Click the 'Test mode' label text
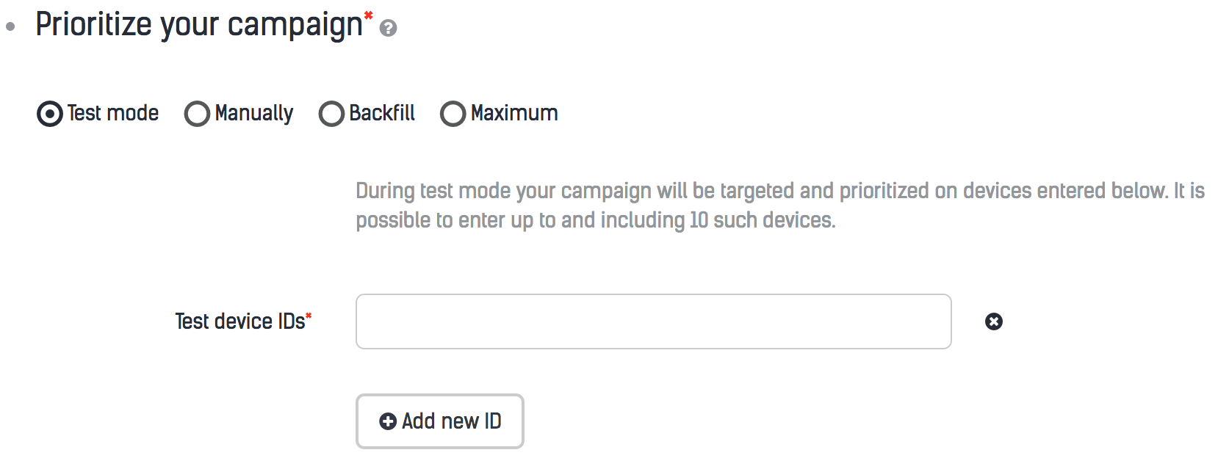 (113, 113)
